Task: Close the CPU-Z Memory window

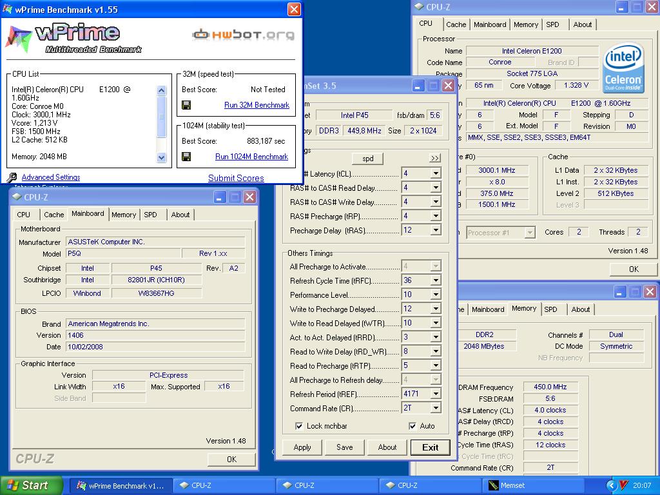Action: (650, 292)
